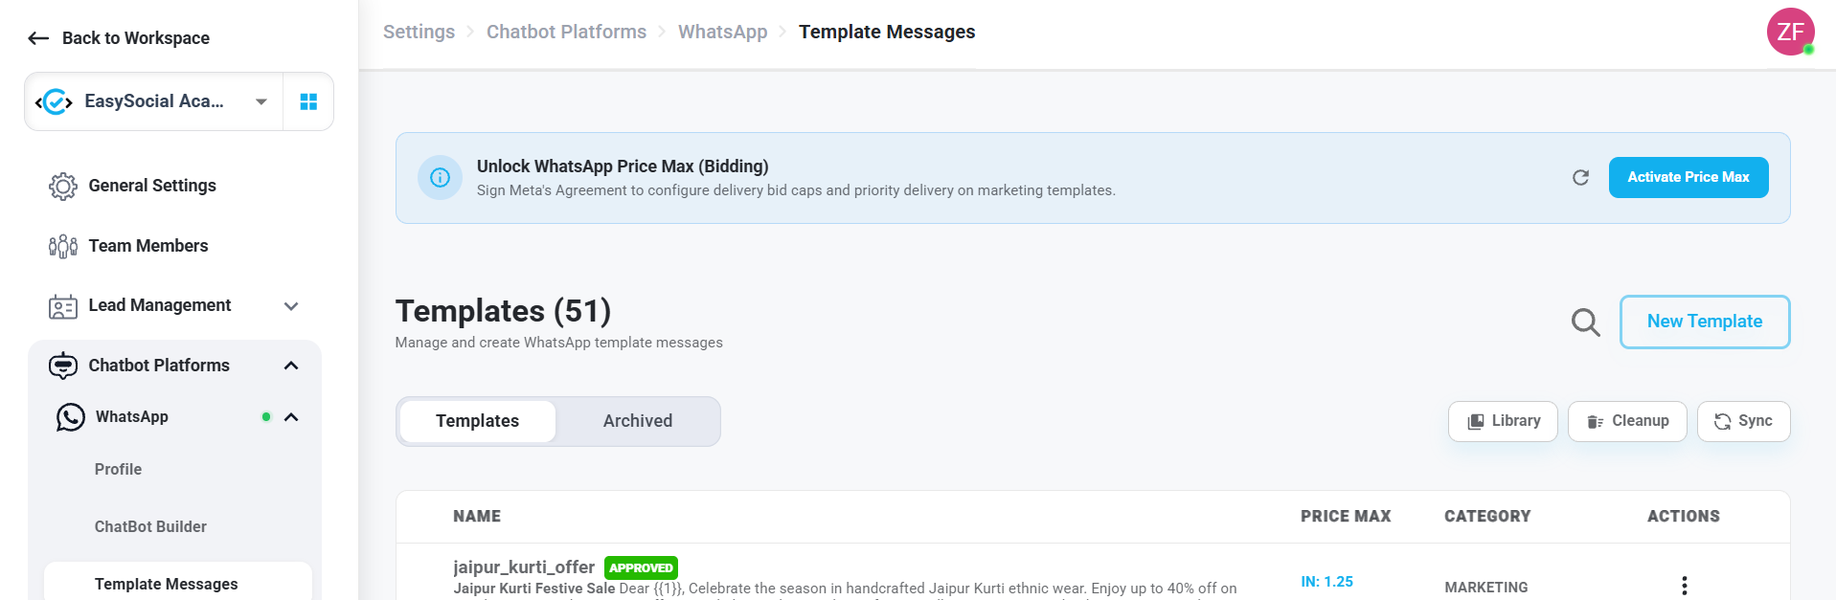Select Template Messages in sidebar

tap(178, 583)
